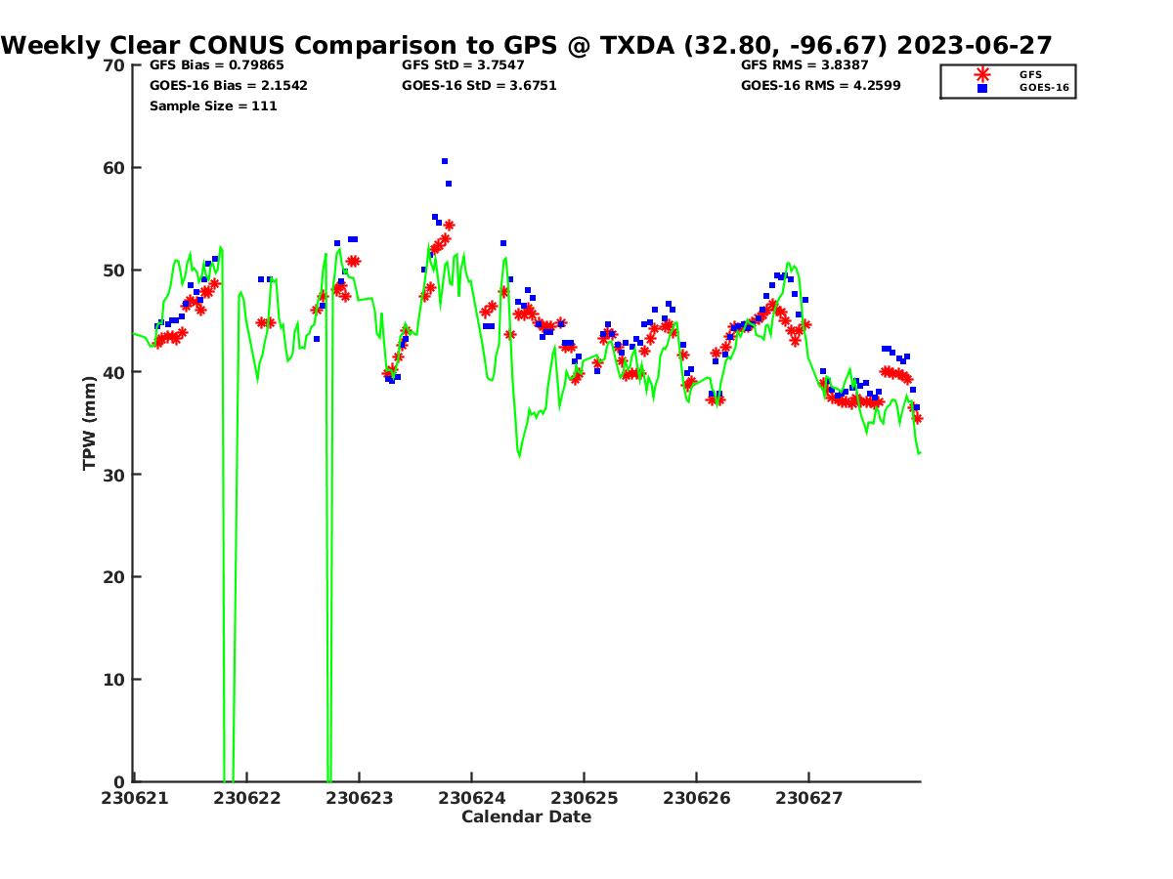Image resolution: width=1173 pixels, height=879 pixels.
Task: Click the 'TPW (mm)' y-axis label
Action: (89, 423)
